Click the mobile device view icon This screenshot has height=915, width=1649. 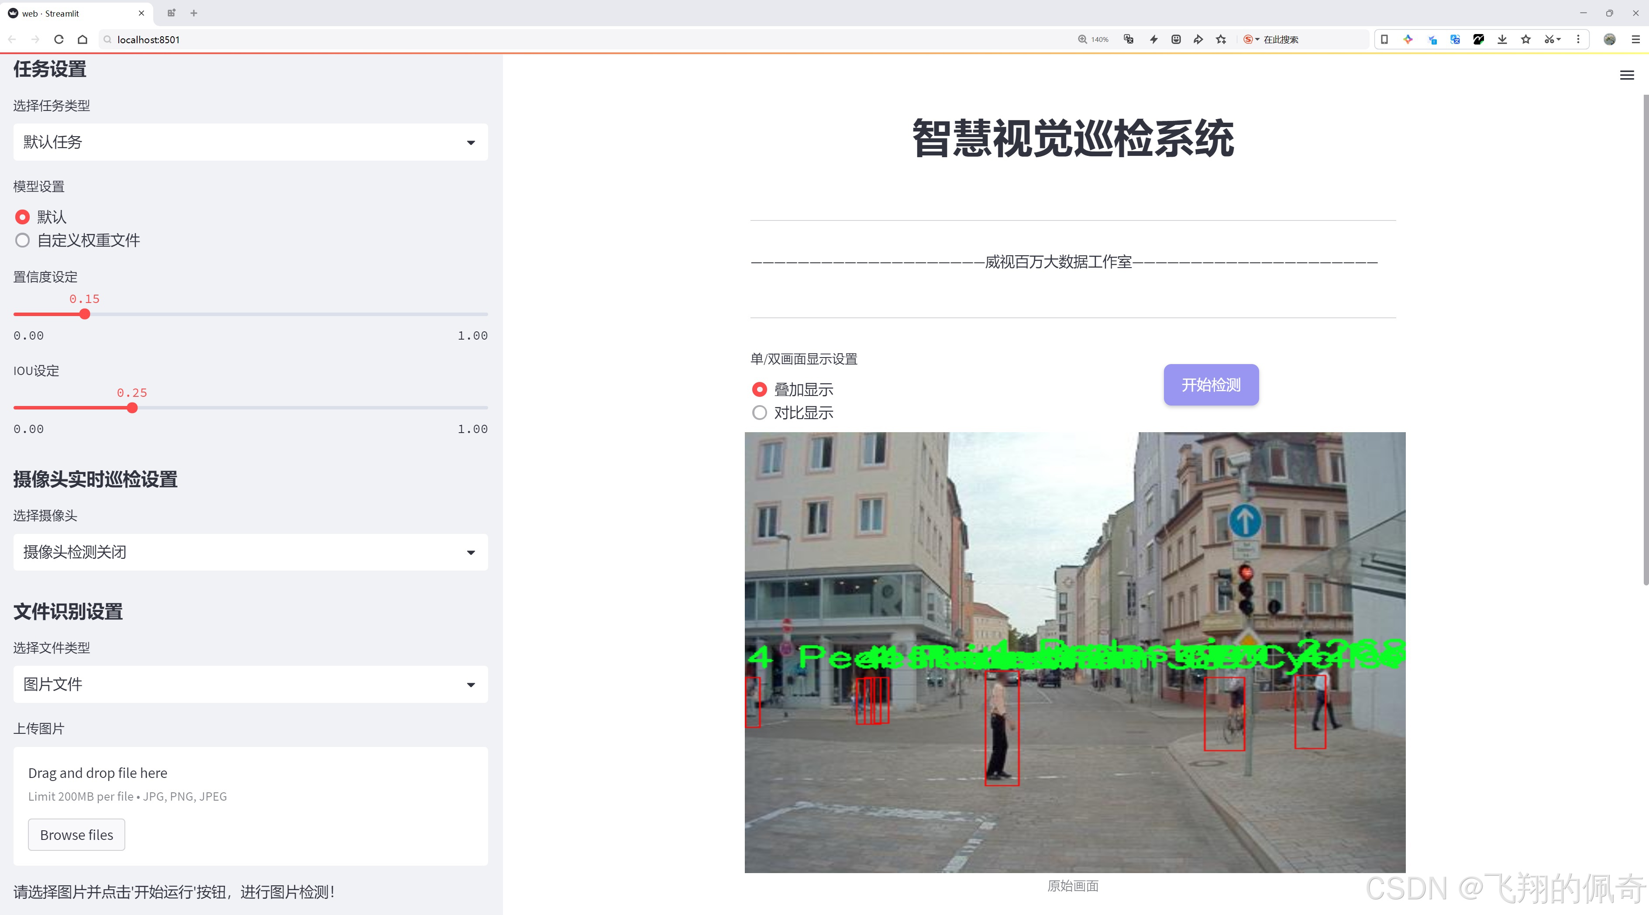pyautogui.click(x=1384, y=39)
